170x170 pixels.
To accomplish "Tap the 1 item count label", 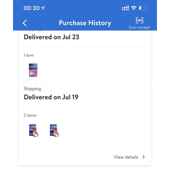I will pyautogui.click(x=29, y=55).
